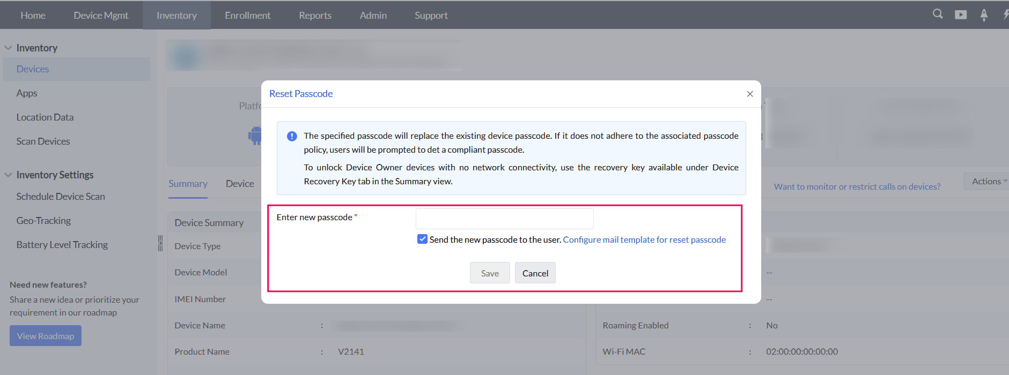Focus the Enter new passcode field
The height and width of the screenshot is (375, 1009).
click(x=504, y=219)
